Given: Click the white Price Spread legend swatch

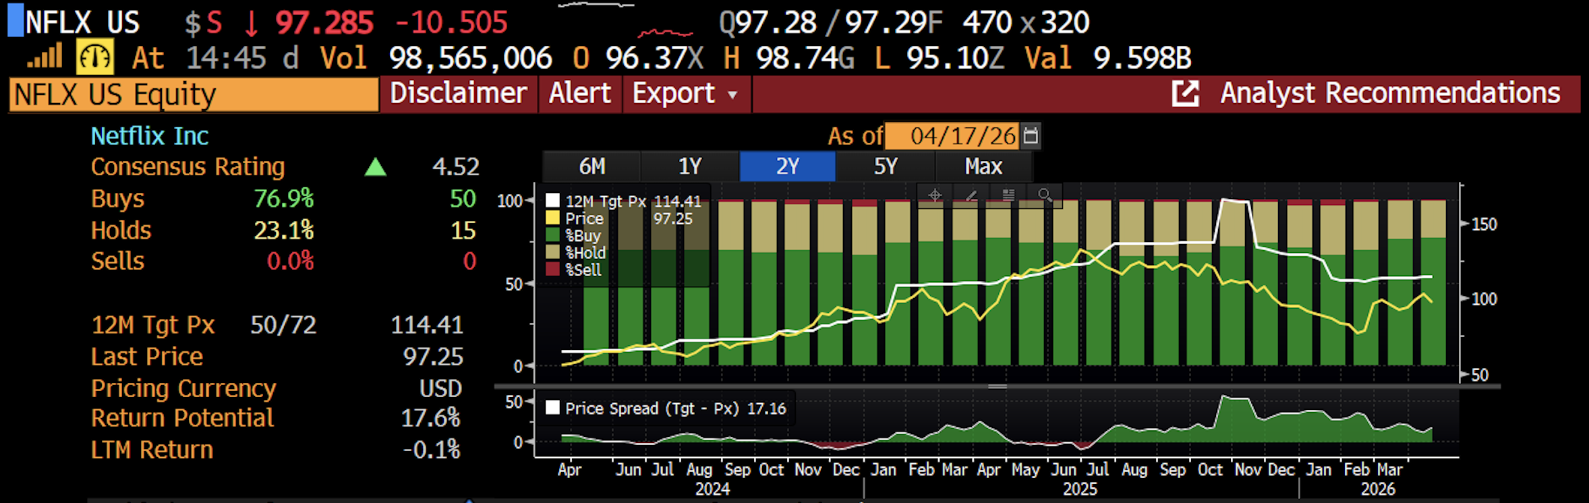Looking at the screenshot, I should click(552, 408).
